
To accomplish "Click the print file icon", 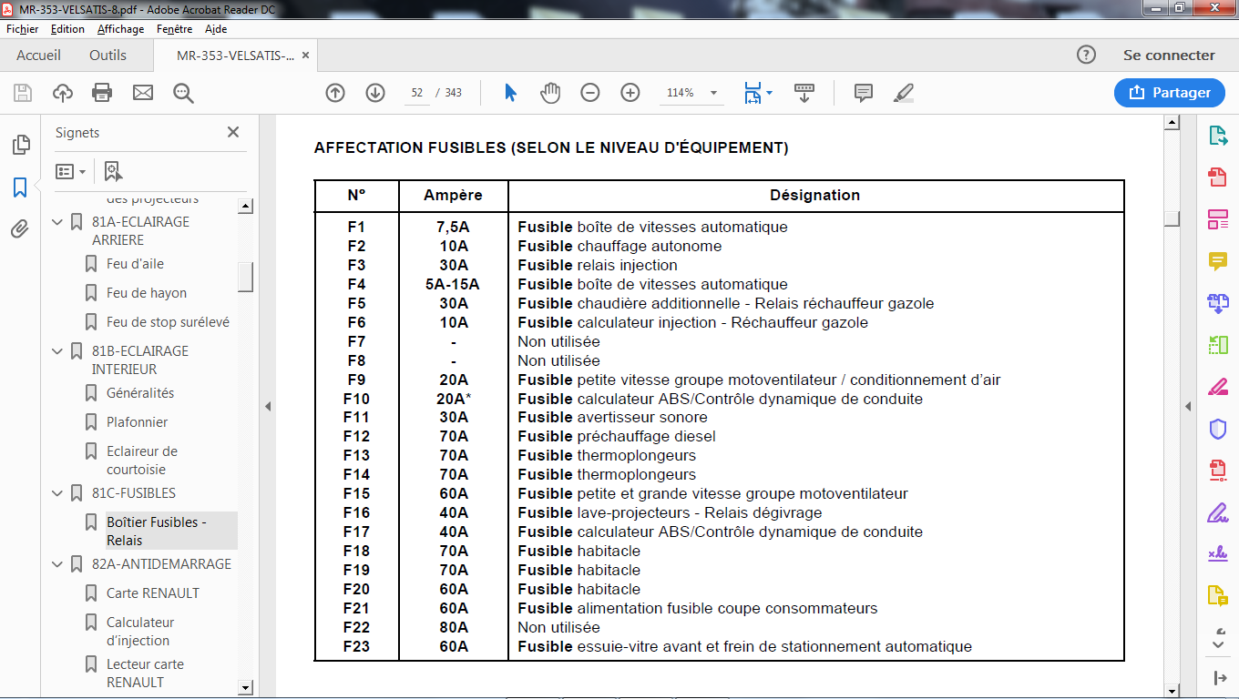I will pos(102,93).
